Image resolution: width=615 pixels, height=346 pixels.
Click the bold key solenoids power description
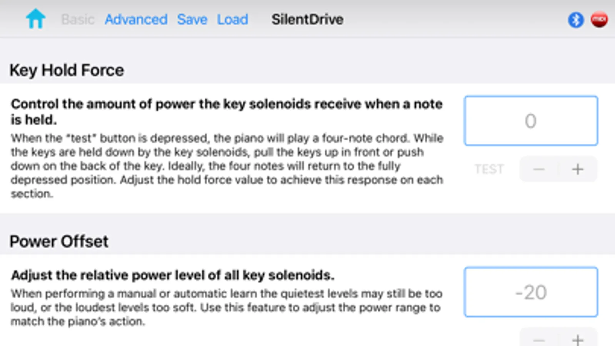(x=226, y=111)
